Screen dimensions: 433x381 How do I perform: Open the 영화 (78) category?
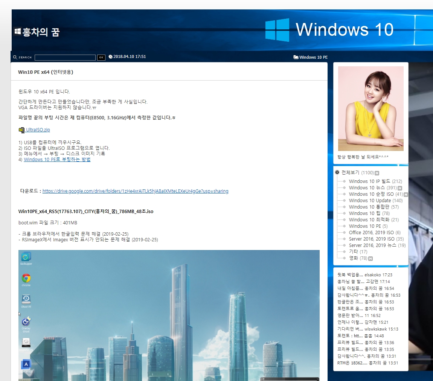[x=358, y=258]
